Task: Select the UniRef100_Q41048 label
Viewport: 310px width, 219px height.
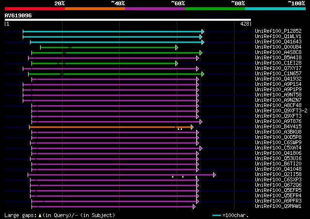Action: pyautogui.click(x=278, y=169)
